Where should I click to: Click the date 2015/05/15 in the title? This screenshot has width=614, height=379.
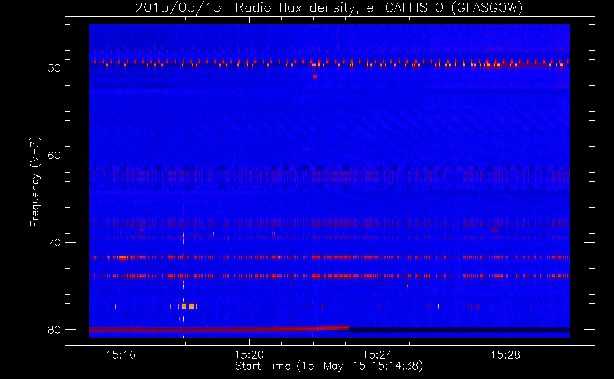(178, 8)
